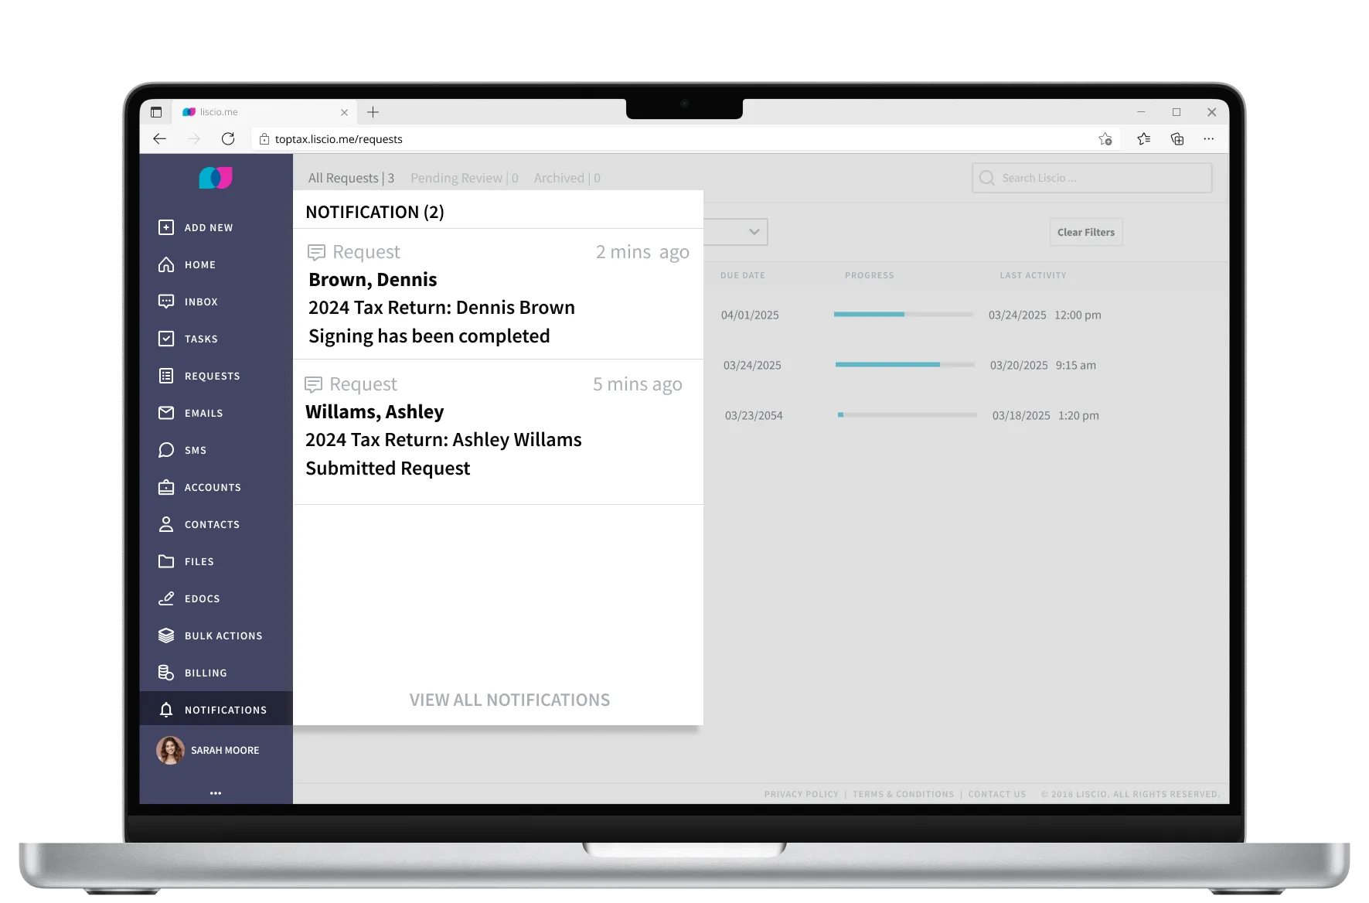Select the Notifications bell icon
Screen dimensions: 1369x903
click(165, 709)
